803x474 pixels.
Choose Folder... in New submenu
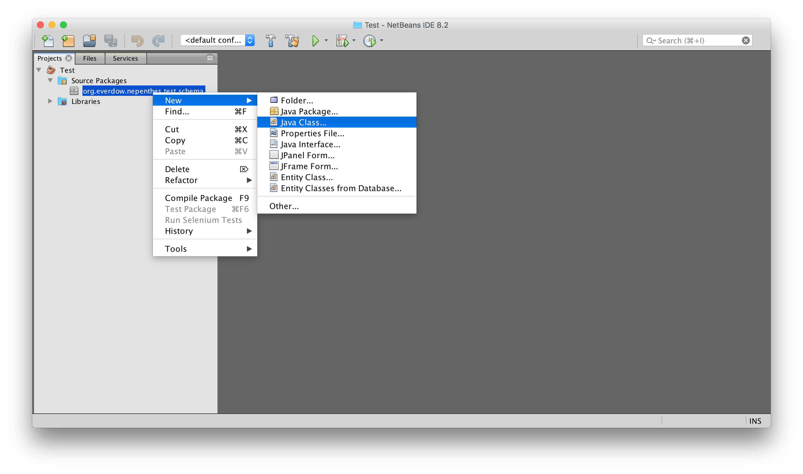[337, 100]
